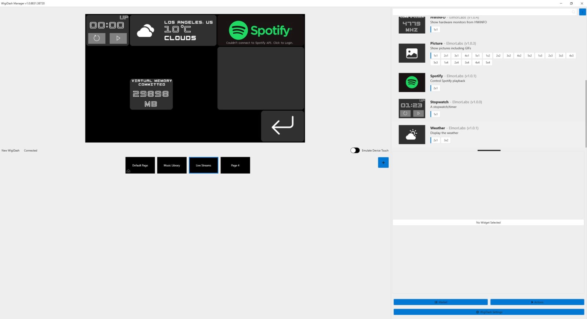Click the return arrow widget on the dashboard
The width and height of the screenshot is (587, 319).
(x=282, y=126)
